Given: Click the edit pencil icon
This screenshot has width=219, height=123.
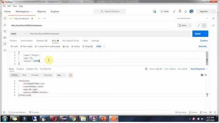Looking at the screenshot, I should (198, 25).
